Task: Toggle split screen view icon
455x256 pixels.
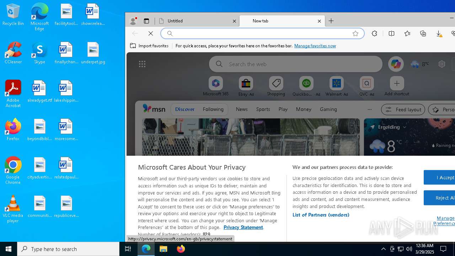Action: (391, 33)
